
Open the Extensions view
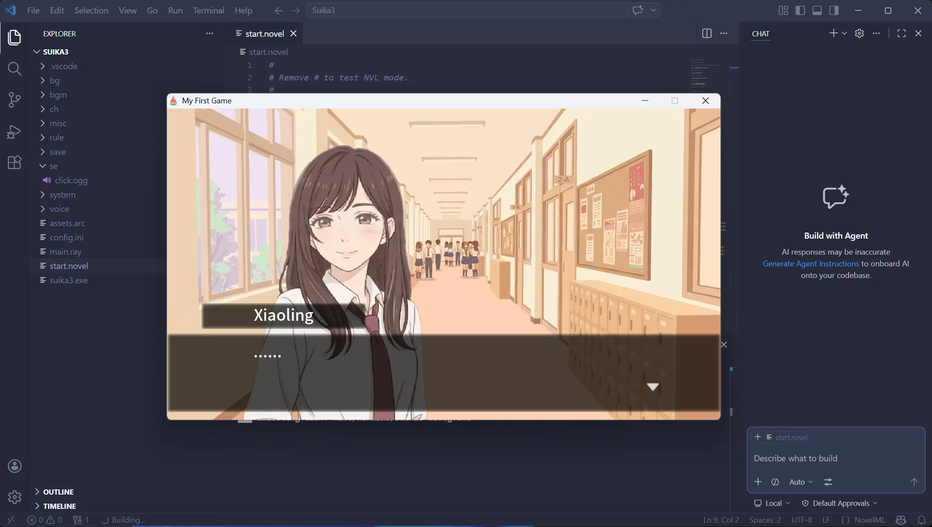(x=14, y=163)
